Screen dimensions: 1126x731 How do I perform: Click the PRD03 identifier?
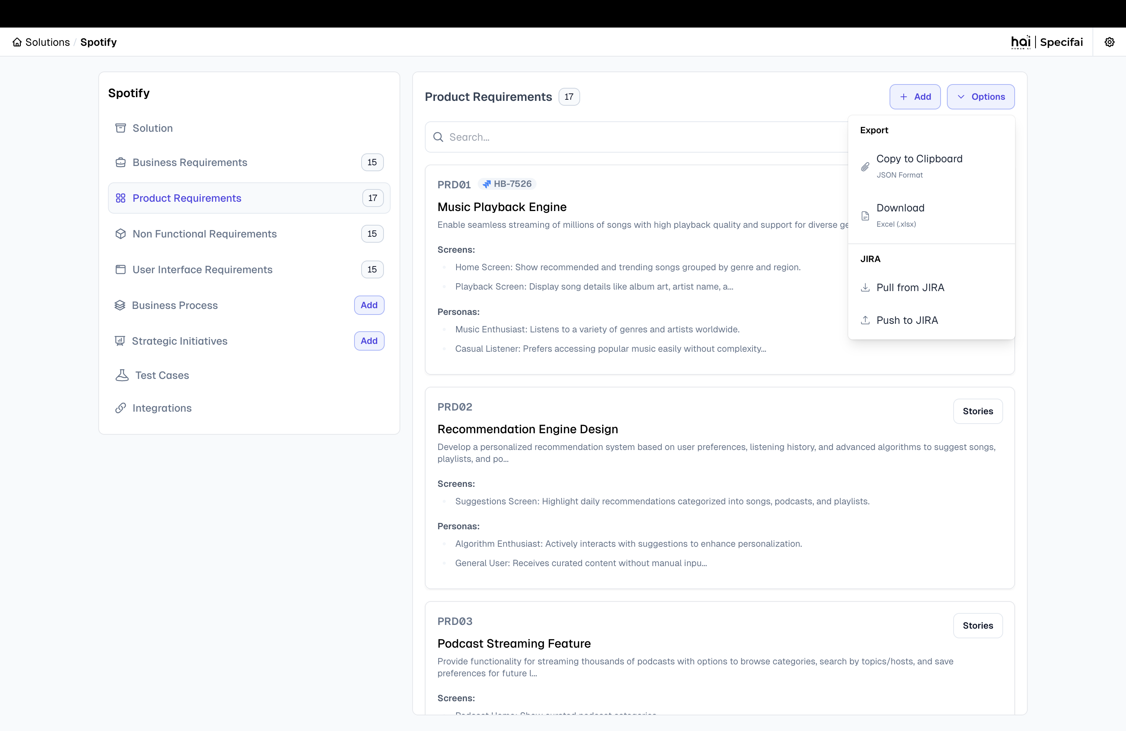(455, 621)
